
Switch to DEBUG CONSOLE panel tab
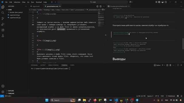[53, 65]
